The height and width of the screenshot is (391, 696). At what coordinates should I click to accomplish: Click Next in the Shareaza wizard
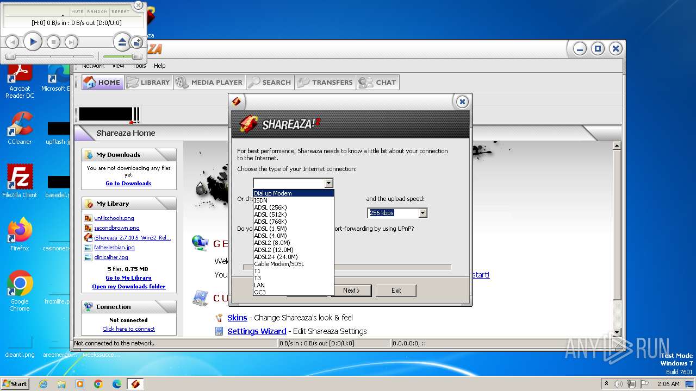pyautogui.click(x=351, y=291)
